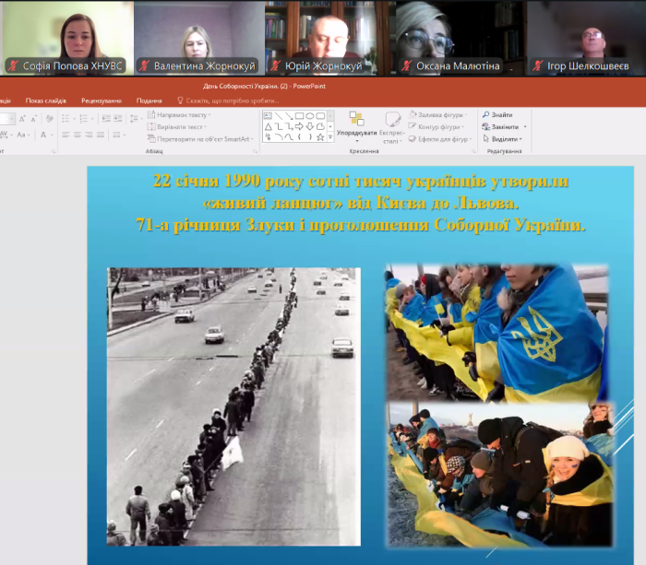
Task: Click muted mic icon next to Ігор Шелкошвеєв
Action: [536, 65]
